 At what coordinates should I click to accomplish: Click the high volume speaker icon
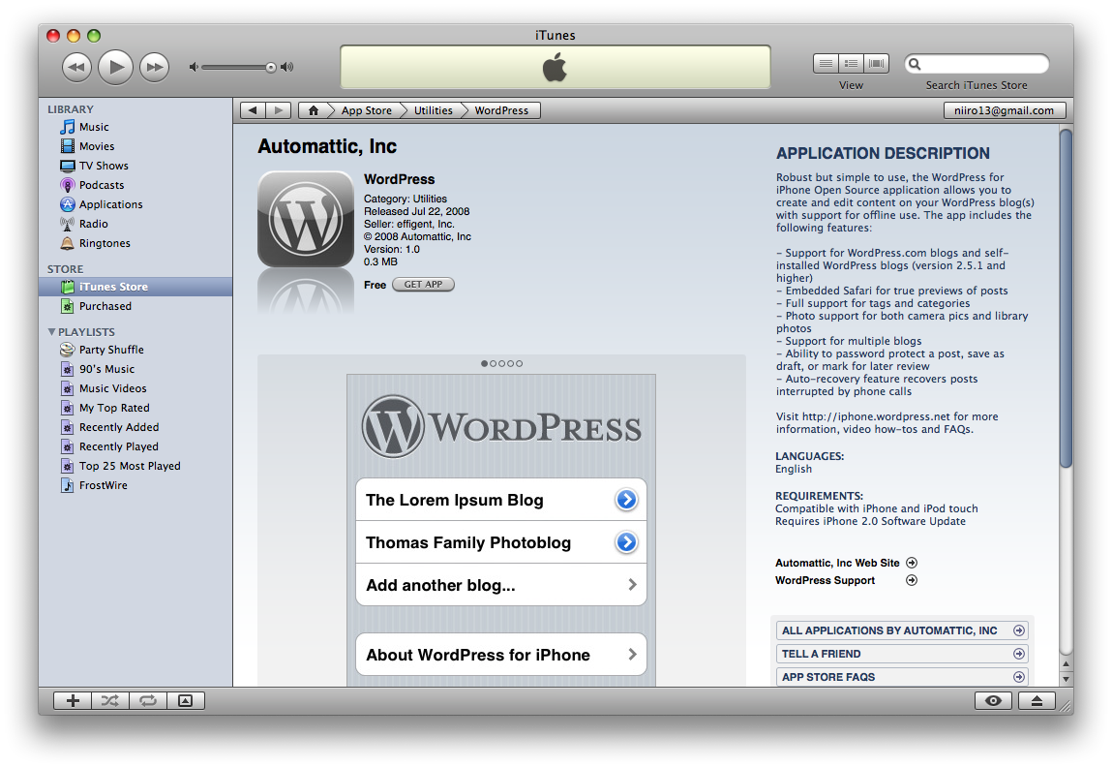click(286, 67)
